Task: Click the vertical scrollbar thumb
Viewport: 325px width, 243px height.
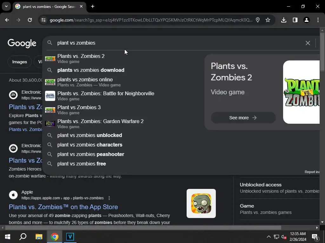Action: 322,52
